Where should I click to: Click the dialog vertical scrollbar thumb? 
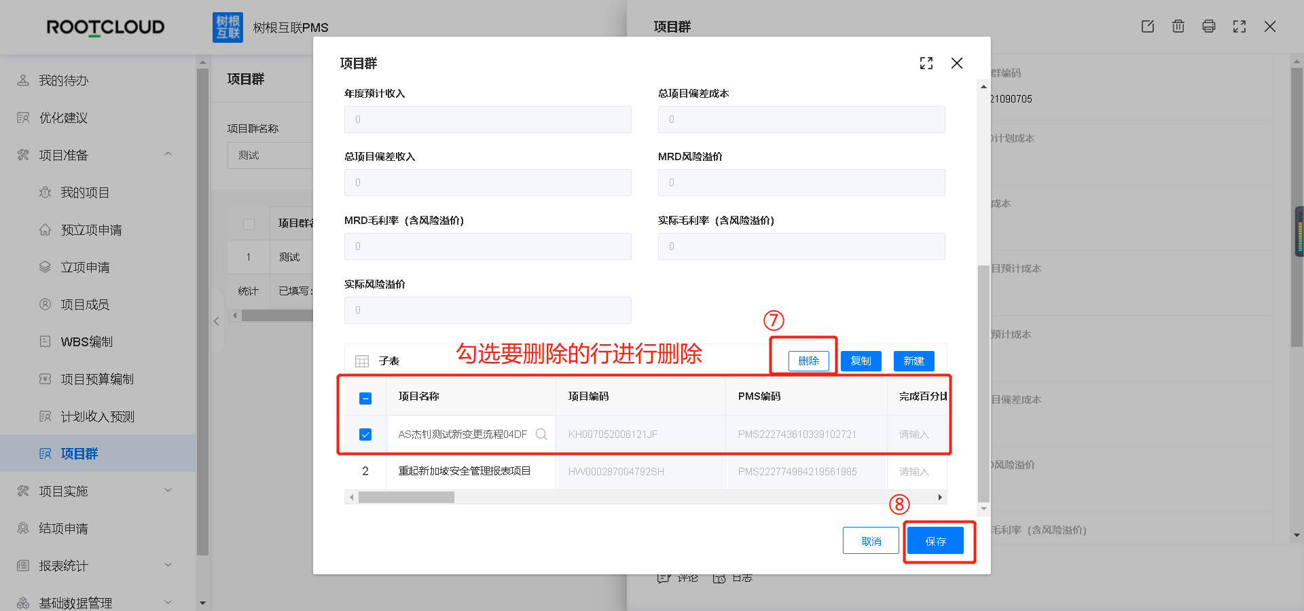pyautogui.click(x=983, y=383)
